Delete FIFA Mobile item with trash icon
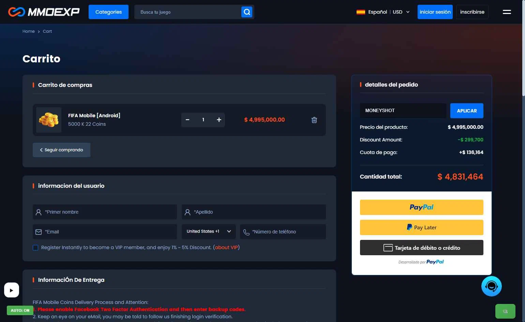This screenshot has height=322, width=525. (314, 120)
